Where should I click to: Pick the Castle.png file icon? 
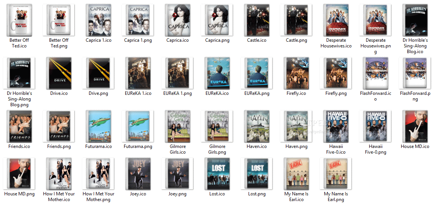tap(297, 20)
